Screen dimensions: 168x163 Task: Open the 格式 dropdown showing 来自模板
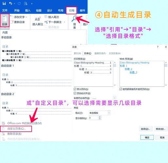point(100,113)
